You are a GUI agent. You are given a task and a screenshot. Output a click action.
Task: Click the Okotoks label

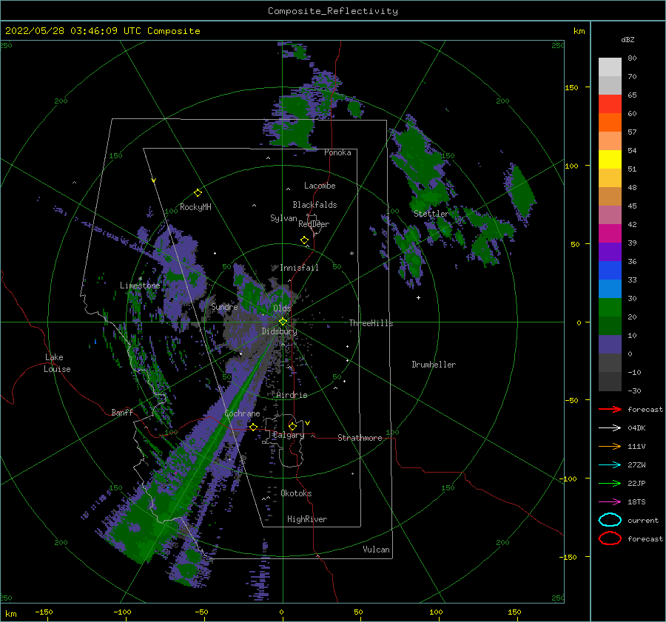coord(296,493)
